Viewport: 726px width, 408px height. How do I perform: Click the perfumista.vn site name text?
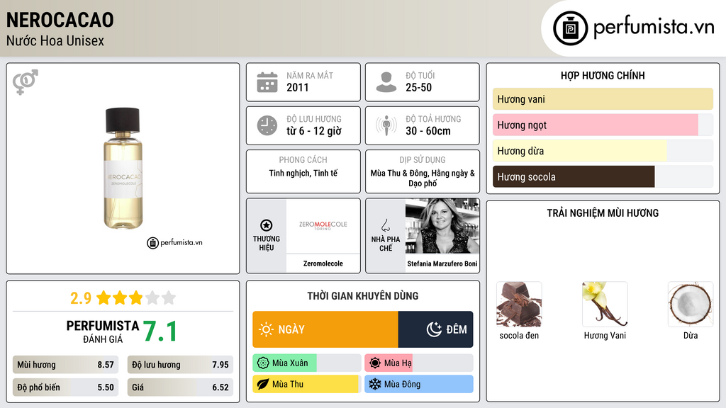click(654, 27)
